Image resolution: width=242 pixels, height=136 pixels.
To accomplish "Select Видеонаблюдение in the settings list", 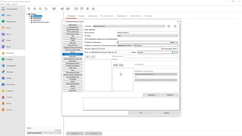I will [x=73, y=29].
